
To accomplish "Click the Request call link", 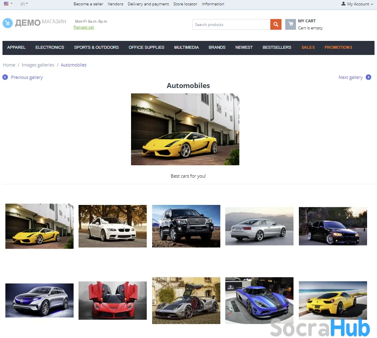I will click(84, 27).
